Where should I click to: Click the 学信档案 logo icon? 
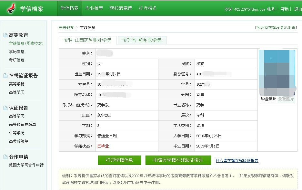[11, 9]
